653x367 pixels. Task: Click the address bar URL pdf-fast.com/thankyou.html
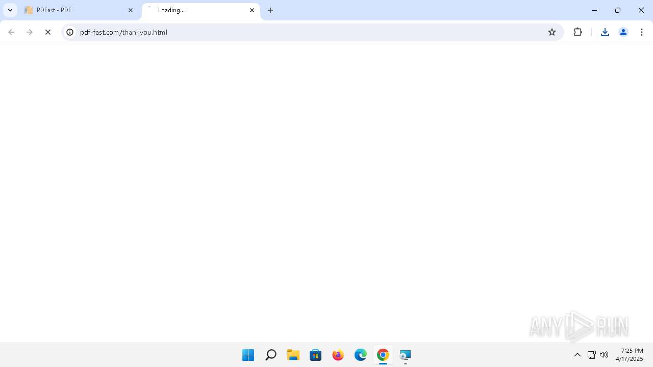pyautogui.click(x=123, y=32)
